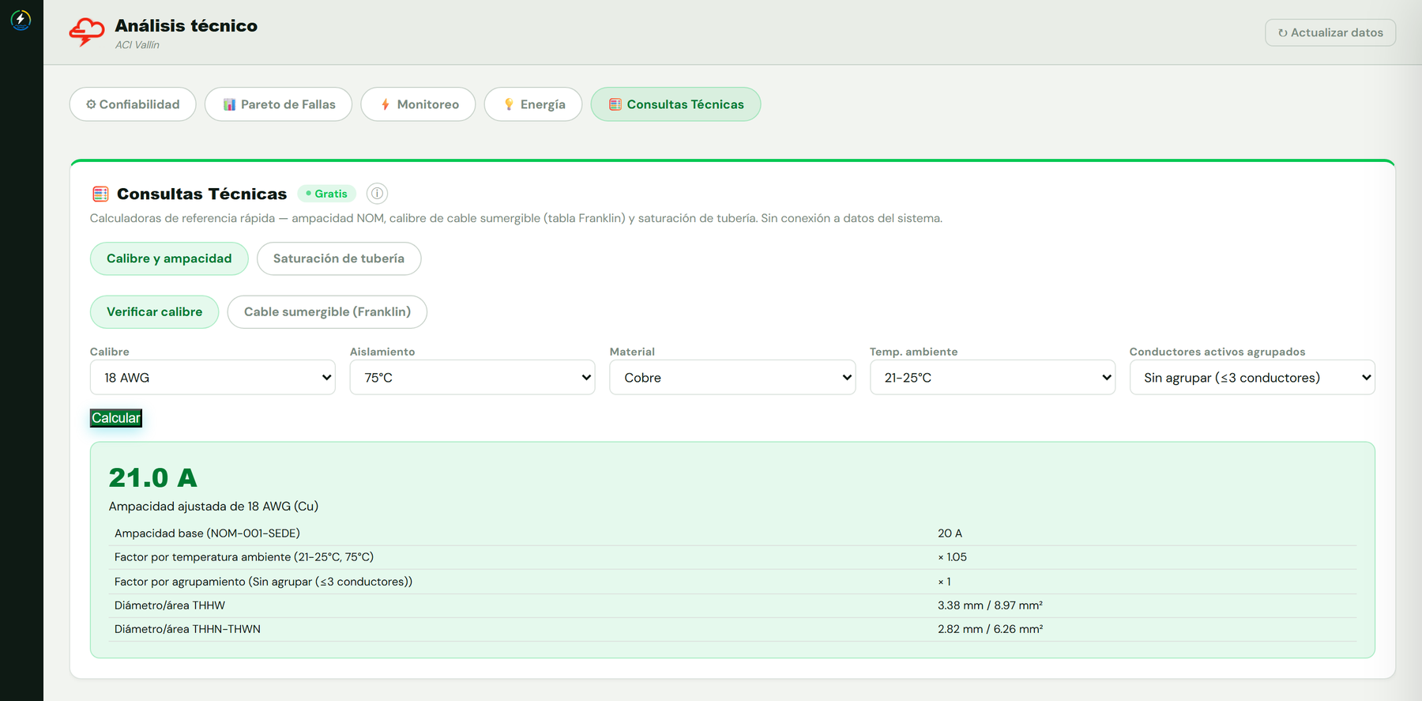
Task: Select the Energía tab
Action: coord(533,104)
